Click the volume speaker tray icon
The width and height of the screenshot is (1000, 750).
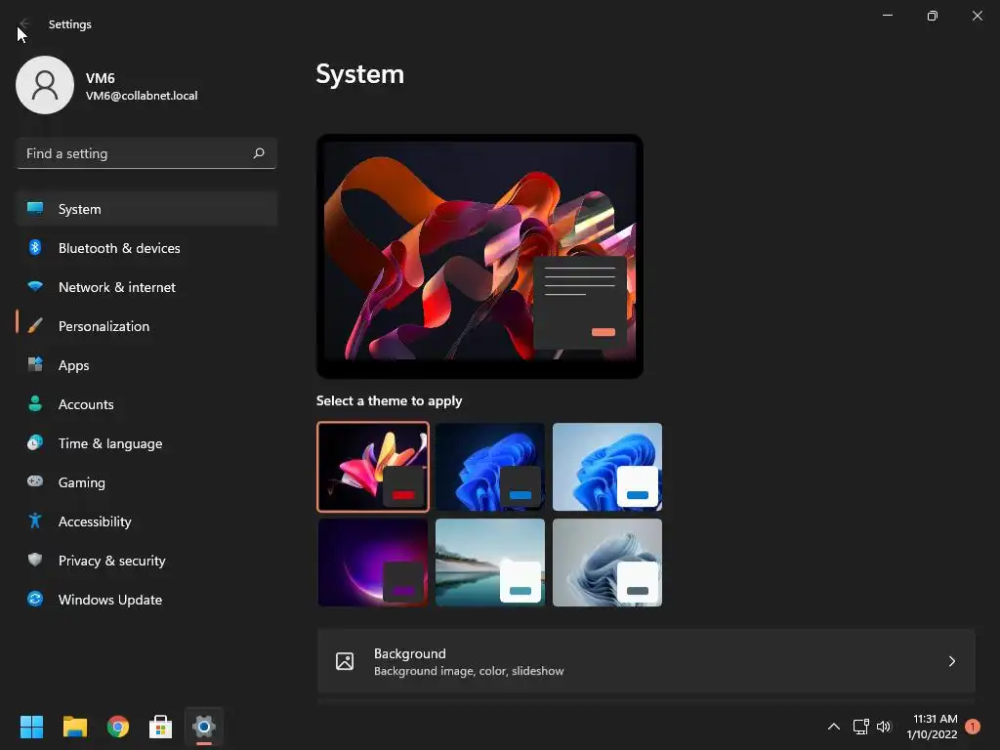[x=883, y=727]
